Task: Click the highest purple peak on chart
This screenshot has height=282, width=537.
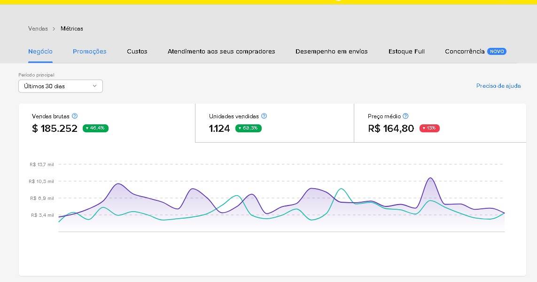Action: tap(429, 178)
